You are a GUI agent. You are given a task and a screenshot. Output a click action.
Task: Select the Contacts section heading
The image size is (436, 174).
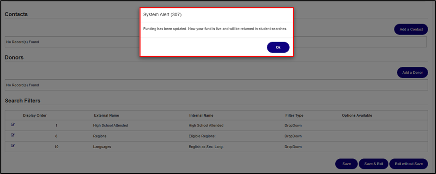[x=16, y=14]
